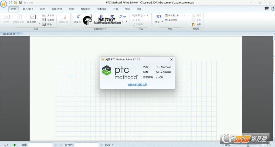Select the ssdax.com worksheet tab

point(9,34)
